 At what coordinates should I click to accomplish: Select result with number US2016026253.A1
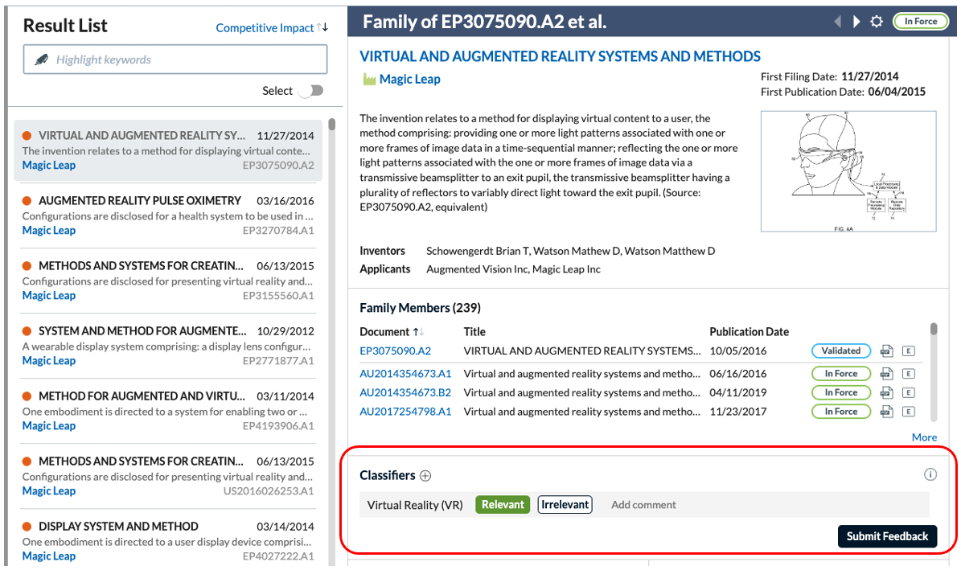[168, 476]
